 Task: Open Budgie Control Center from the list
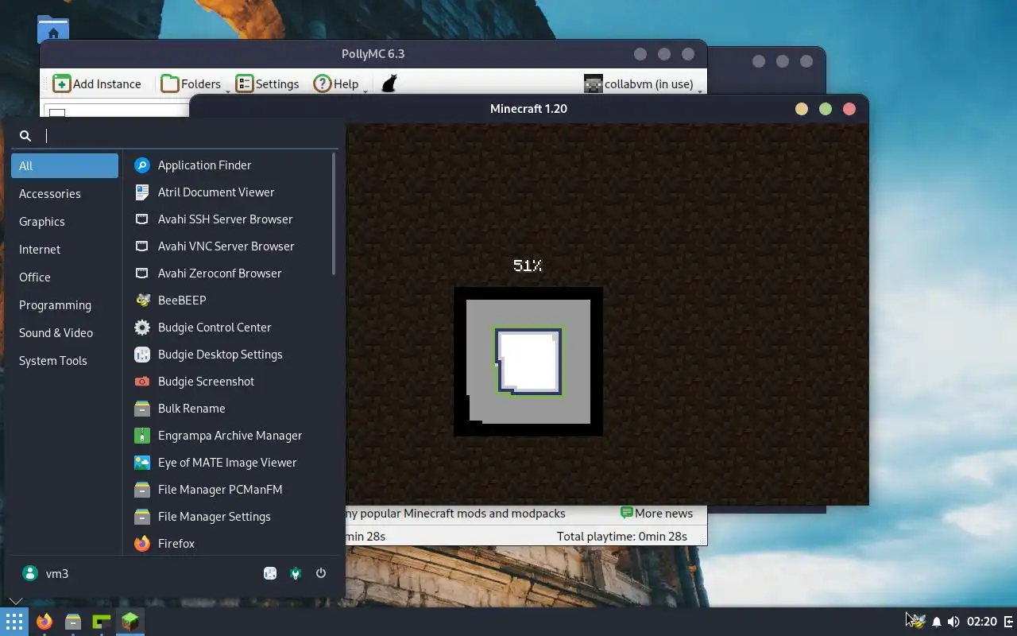coord(229,328)
